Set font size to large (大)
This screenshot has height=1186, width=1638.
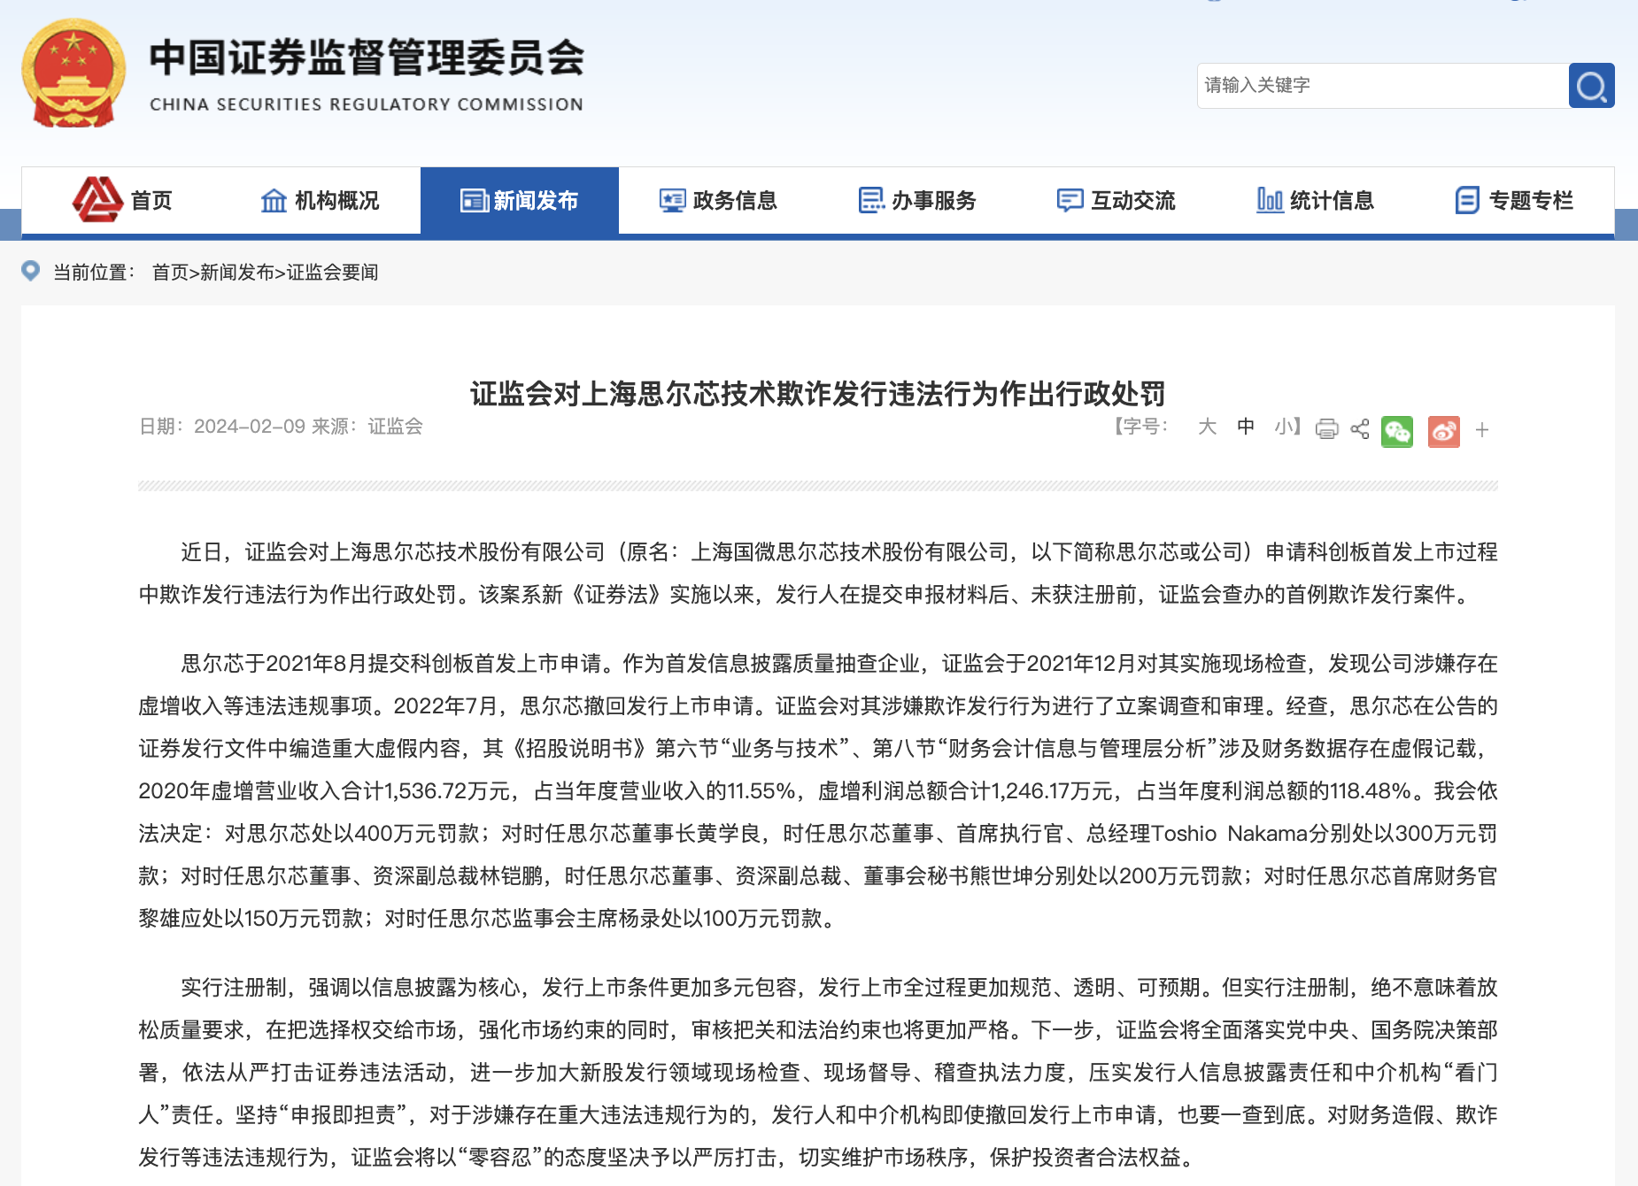tap(1207, 427)
